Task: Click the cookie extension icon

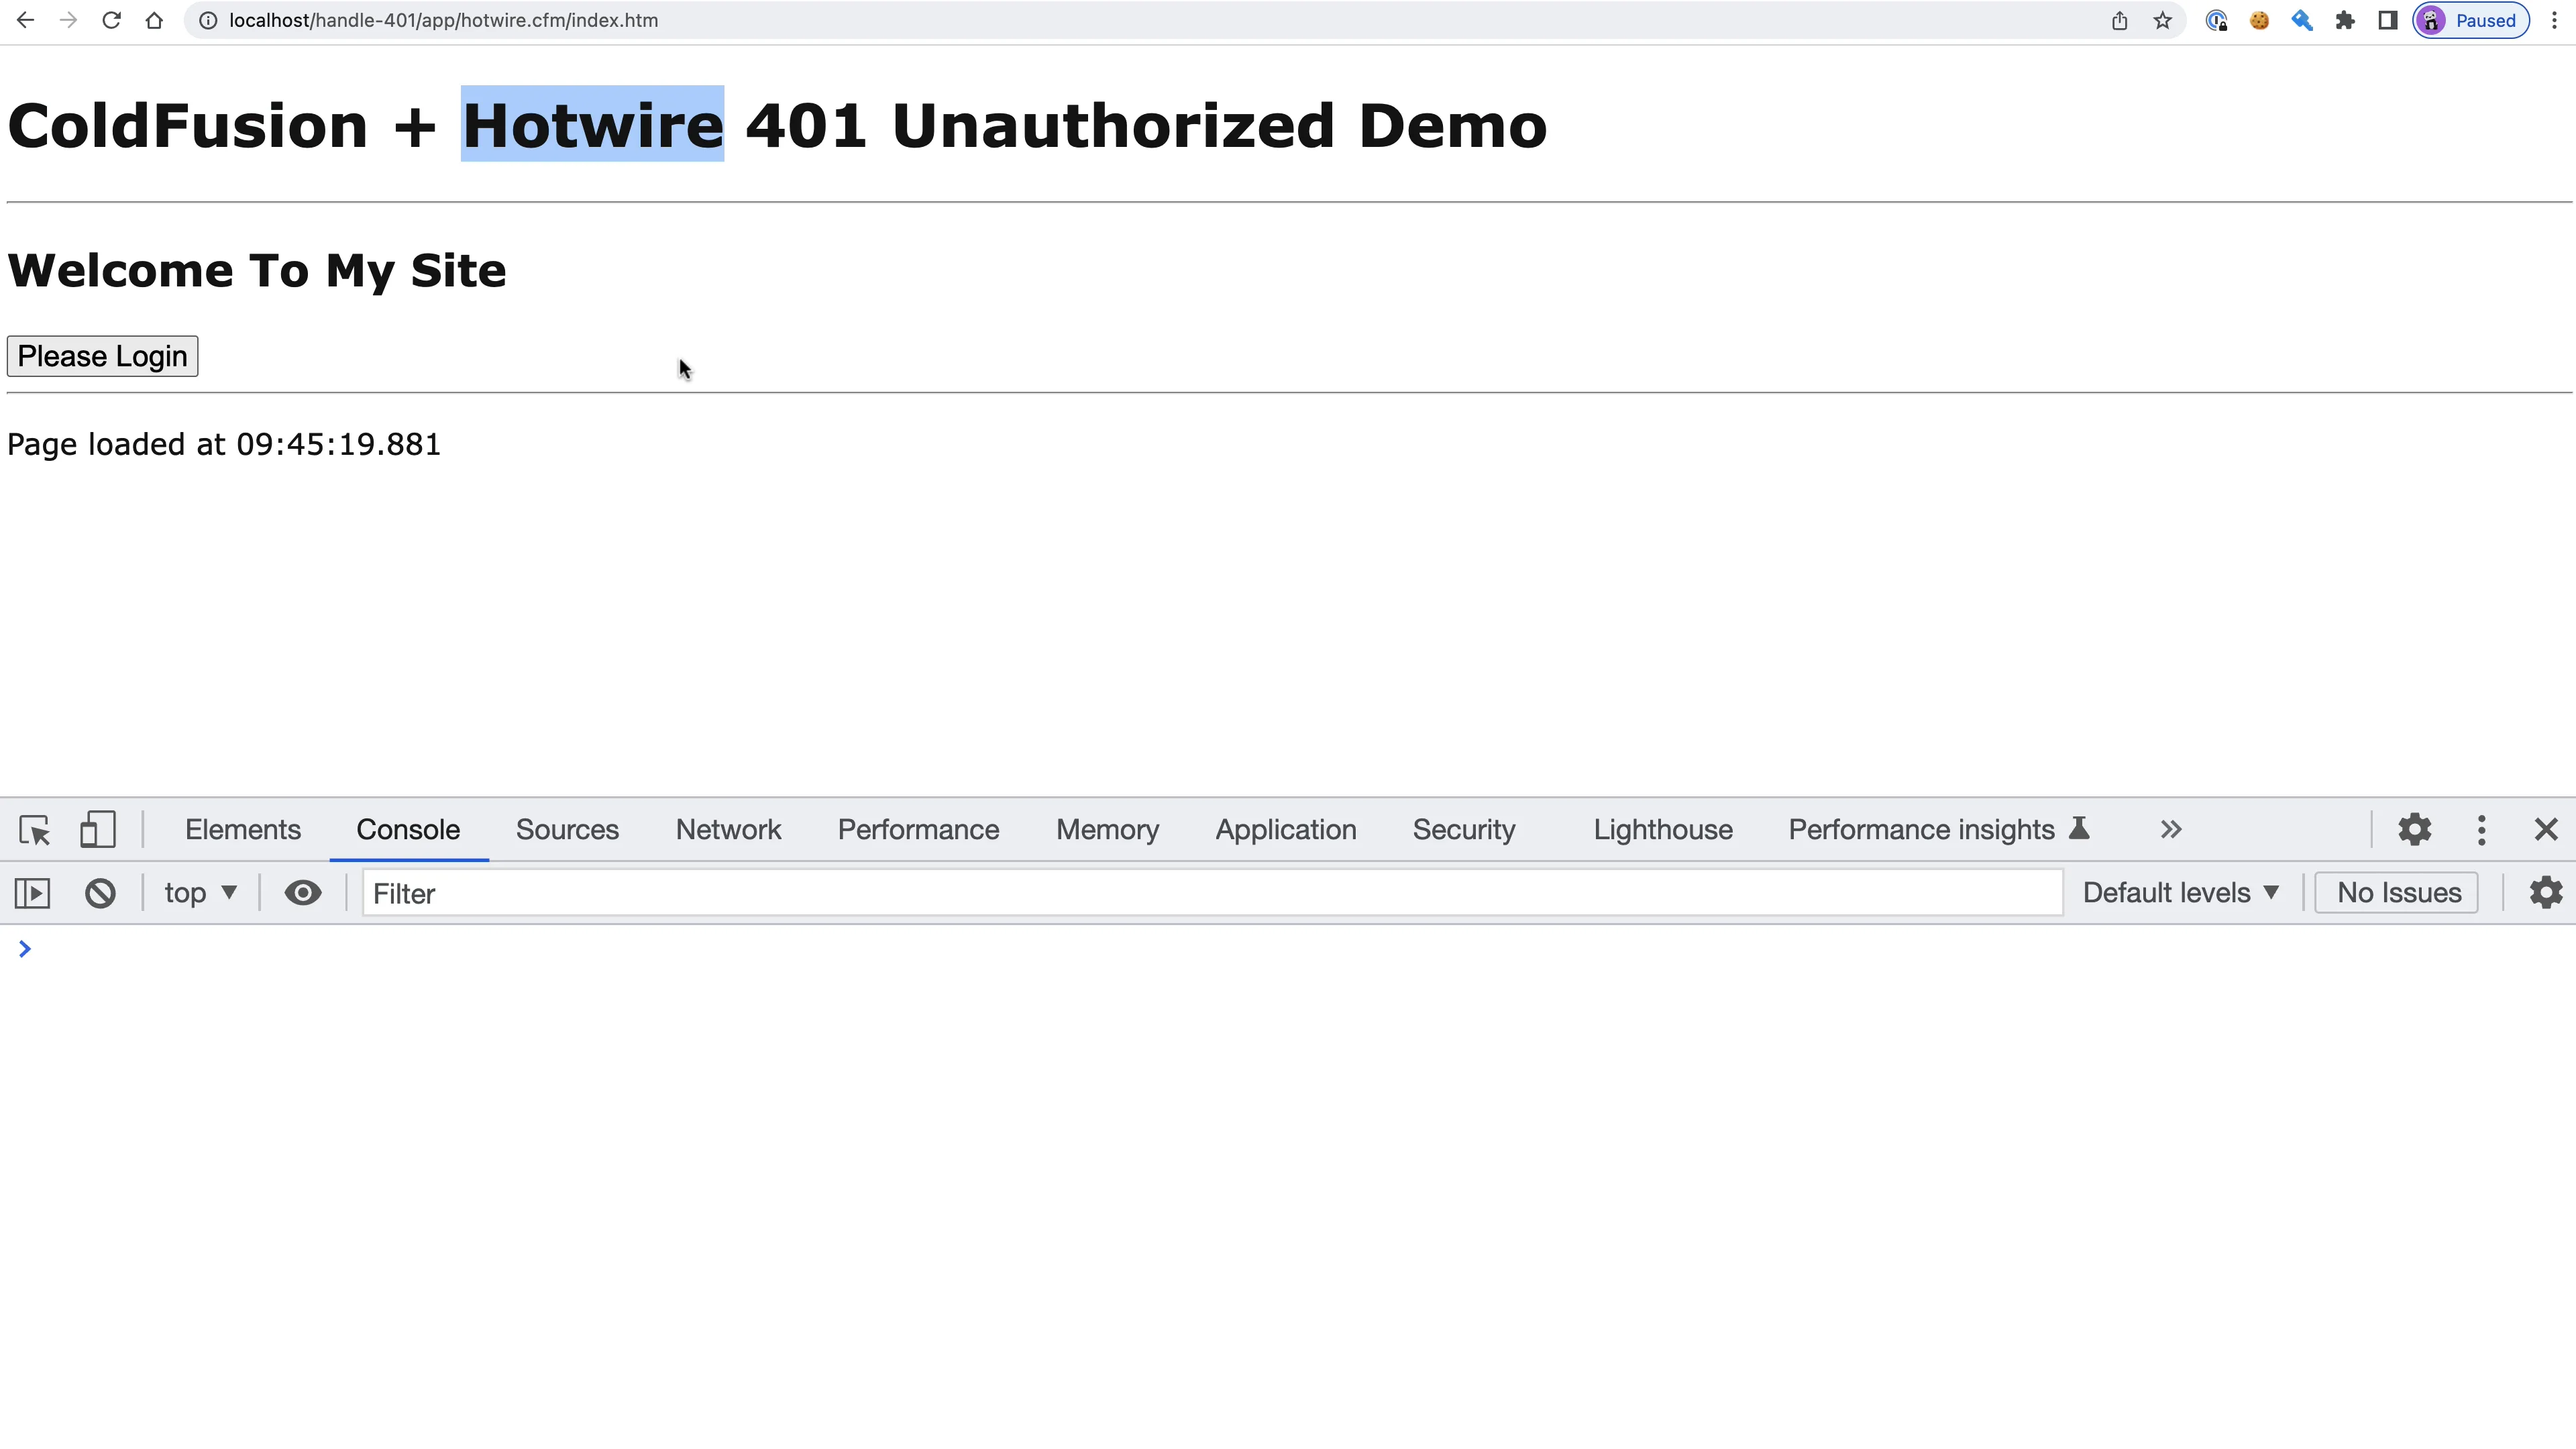Action: click(x=2259, y=20)
